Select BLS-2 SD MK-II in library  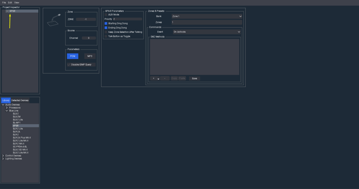[20, 150]
